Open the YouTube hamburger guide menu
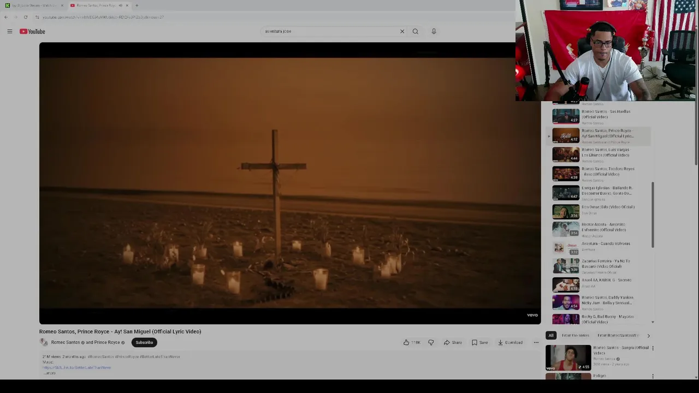This screenshot has height=393, width=699. coord(10,32)
